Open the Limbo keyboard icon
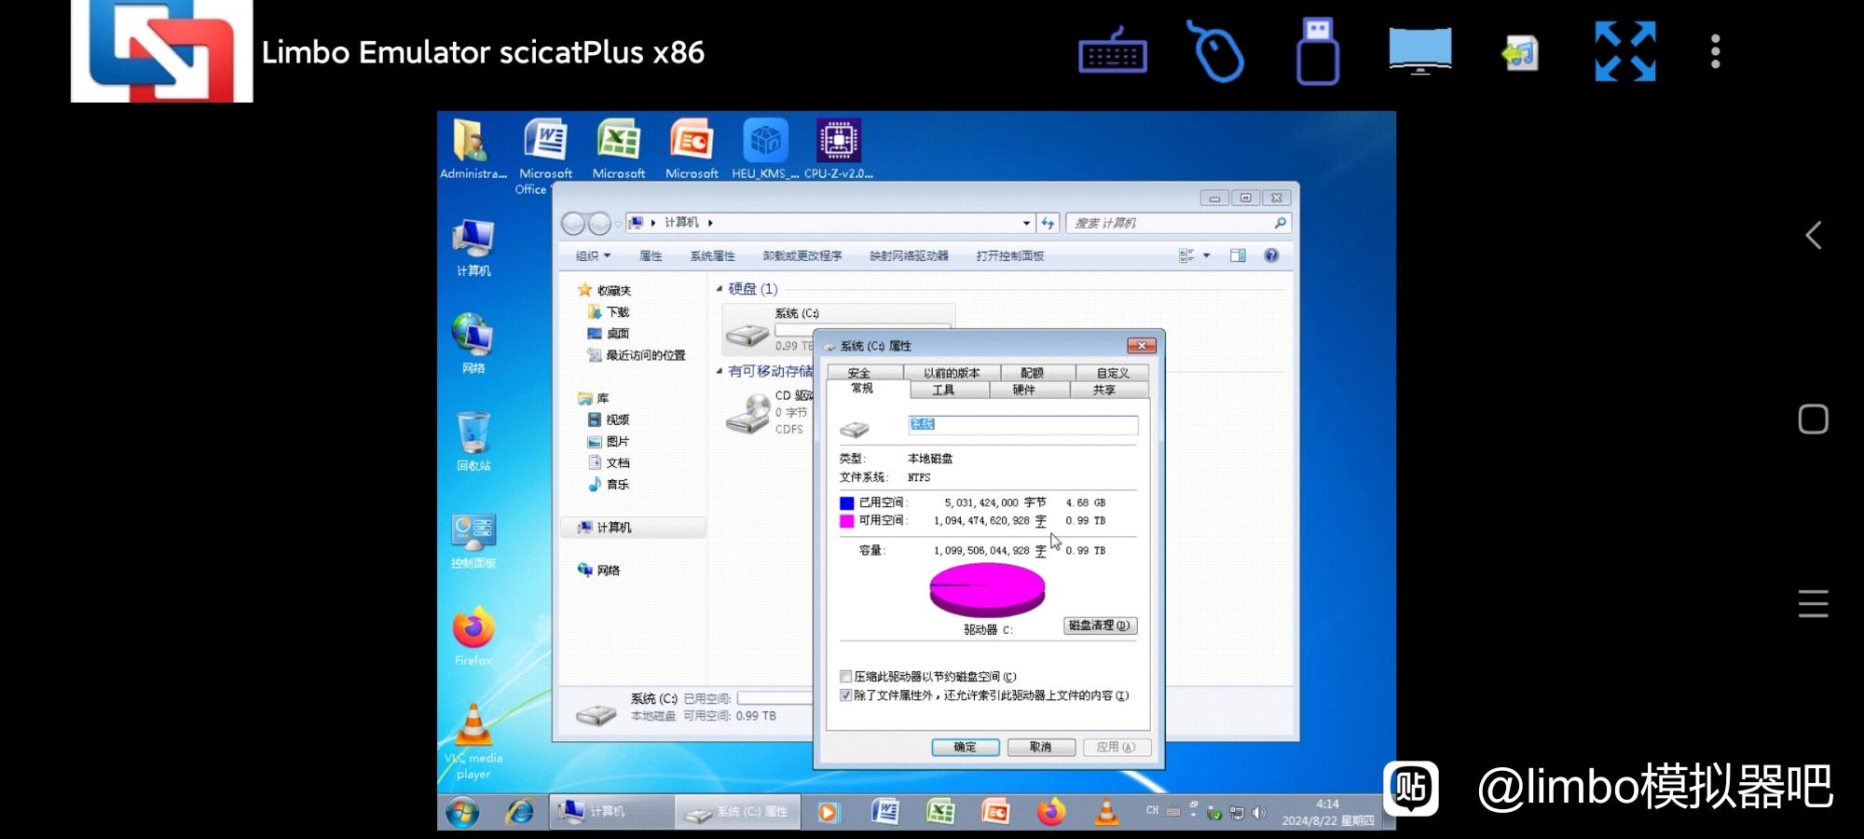The width and height of the screenshot is (1864, 839). (1113, 53)
